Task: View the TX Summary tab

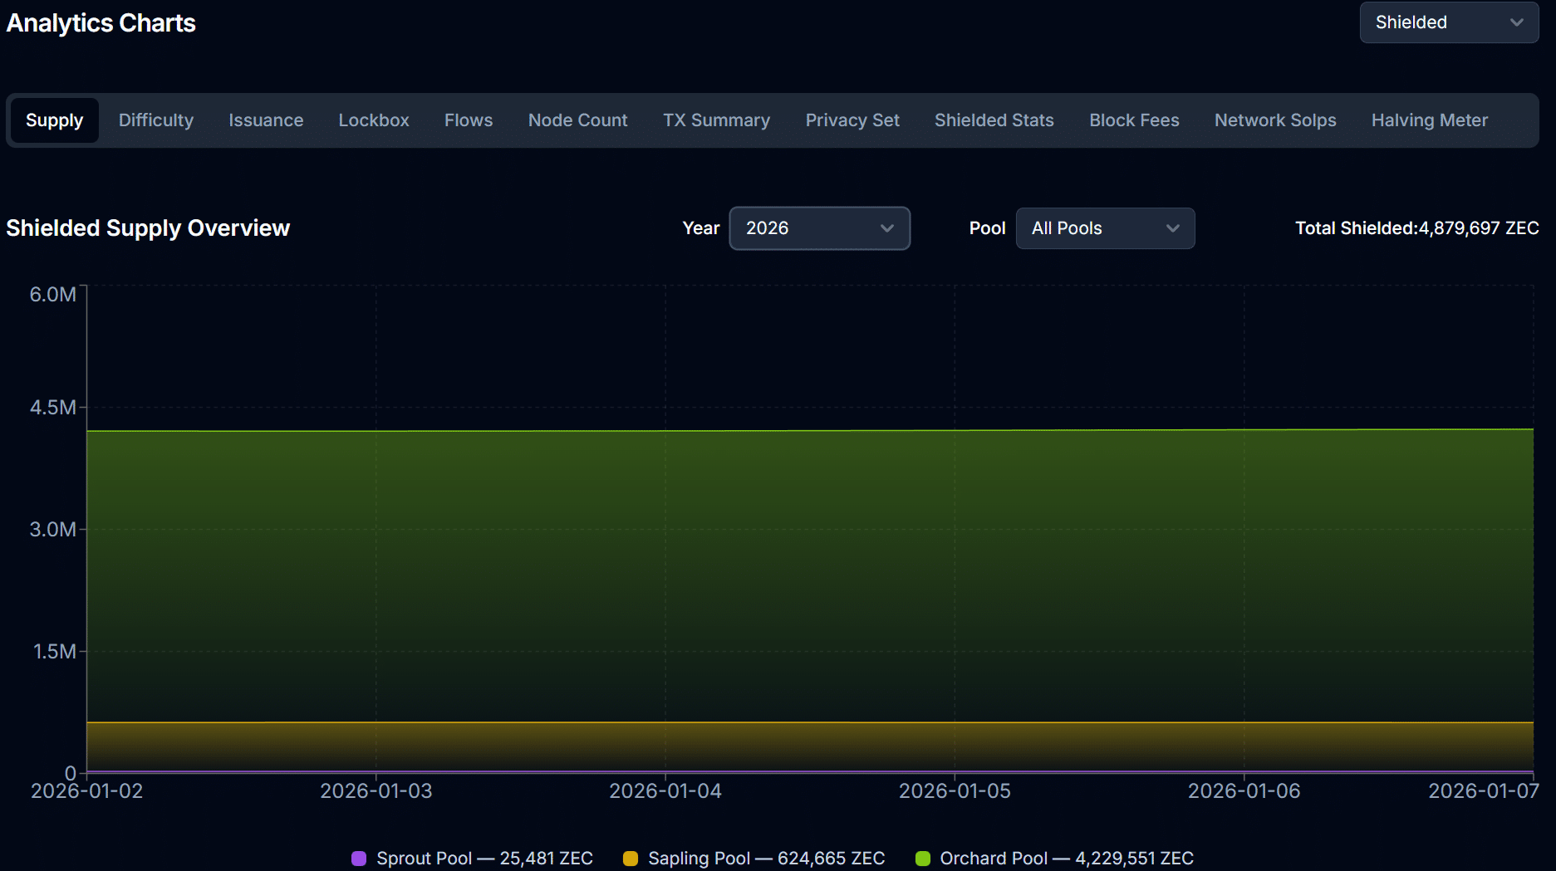Action: (716, 120)
